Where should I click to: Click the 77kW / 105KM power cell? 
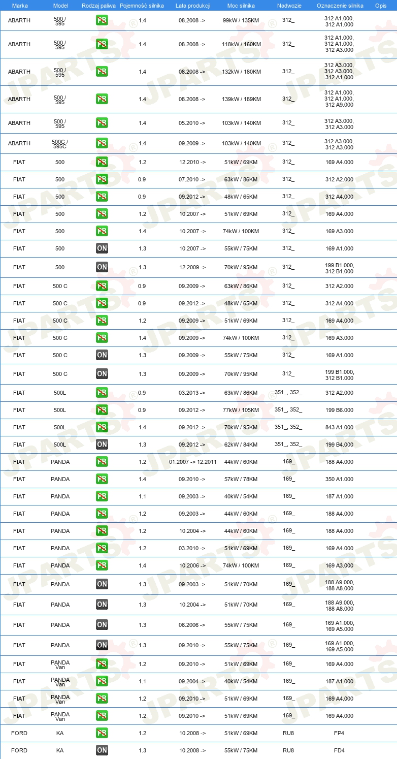point(241,410)
